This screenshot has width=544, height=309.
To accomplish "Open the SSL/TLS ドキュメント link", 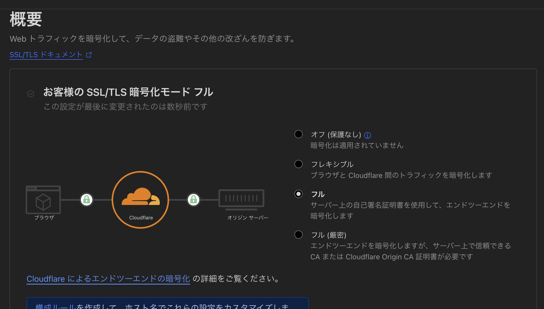I will pos(46,54).
